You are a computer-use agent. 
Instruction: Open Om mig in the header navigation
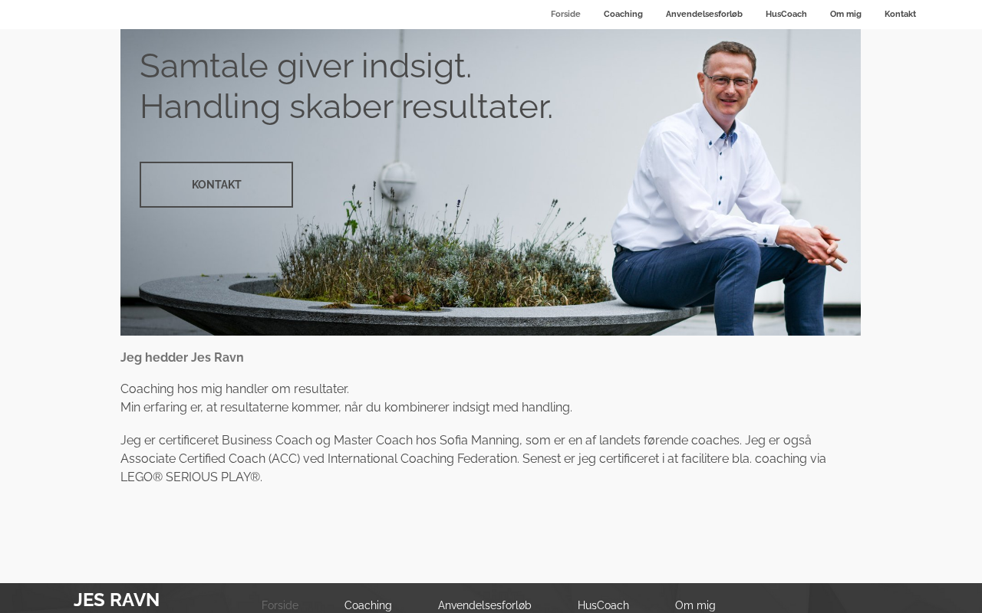pyautogui.click(x=845, y=14)
